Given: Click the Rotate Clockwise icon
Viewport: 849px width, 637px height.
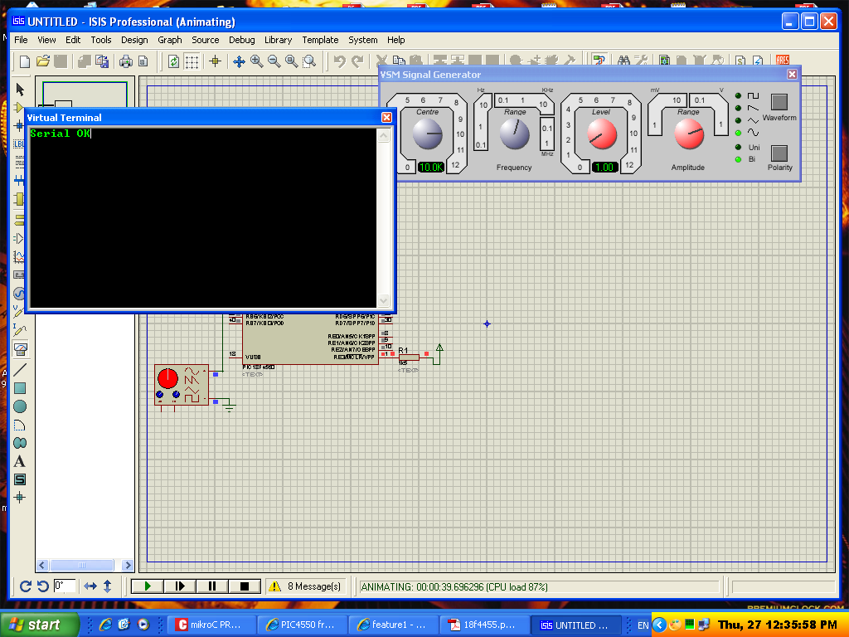Looking at the screenshot, I should tap(25, 586).
